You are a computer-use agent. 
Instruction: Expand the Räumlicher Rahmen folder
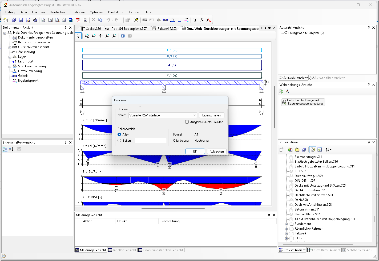click(x=287, y=229)
